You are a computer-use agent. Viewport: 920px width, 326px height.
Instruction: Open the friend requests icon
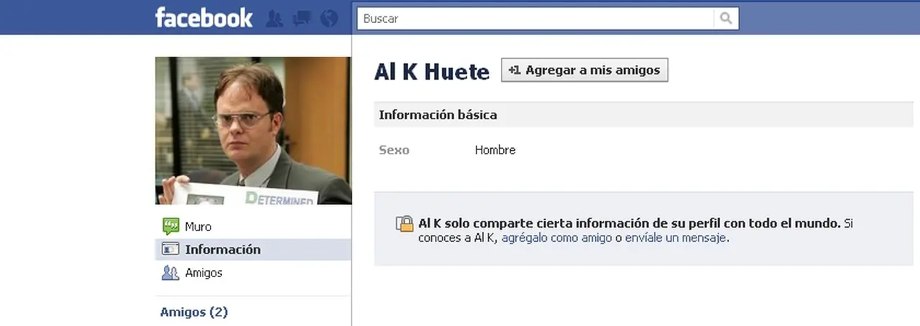coord(274,19)
